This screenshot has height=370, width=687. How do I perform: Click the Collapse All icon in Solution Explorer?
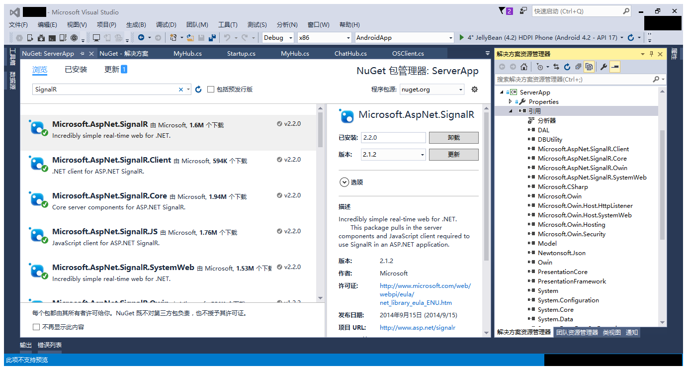click(578, 67)
